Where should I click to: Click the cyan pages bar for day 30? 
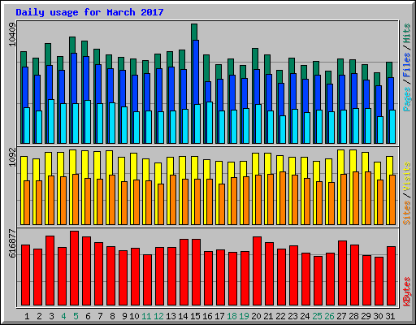coord(380,130)
